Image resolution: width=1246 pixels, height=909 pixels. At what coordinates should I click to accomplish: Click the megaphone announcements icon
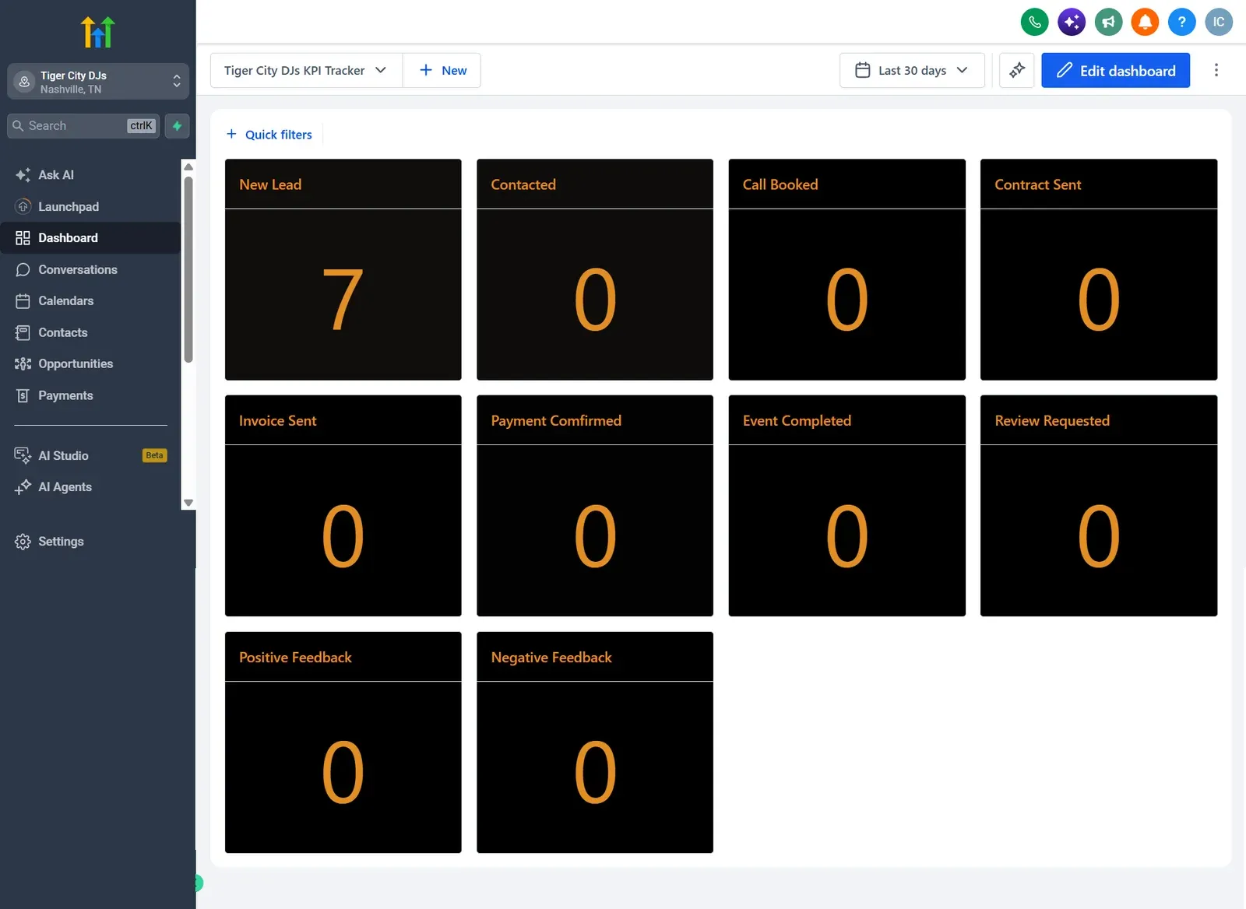pyautogui.click(x=1108, y=22)
